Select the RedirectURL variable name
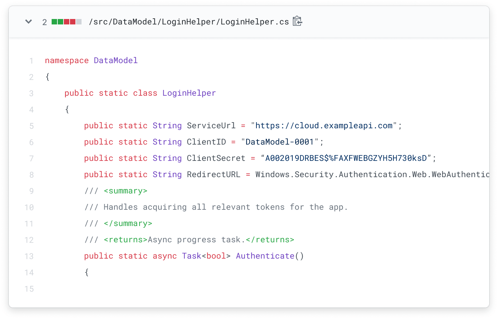Image resolution: width=498 pixels, height=319 pixels. [x=213, y=174]
